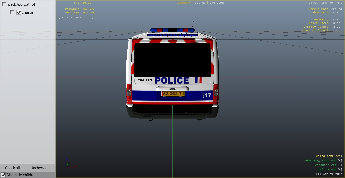
Task: Remove the vehshare_truck.wtd texture
Action: pyautogui.click(x=340, y=161)
